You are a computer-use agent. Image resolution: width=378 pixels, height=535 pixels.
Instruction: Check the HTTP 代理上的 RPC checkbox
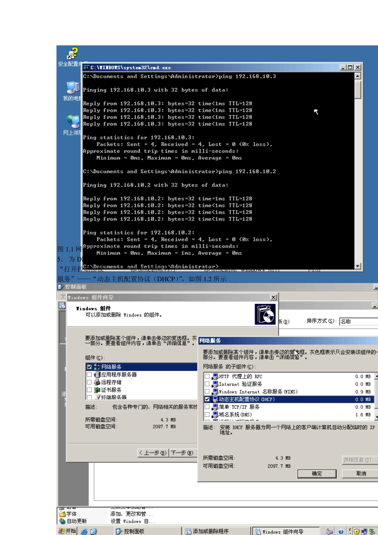(x=207, y=377)
